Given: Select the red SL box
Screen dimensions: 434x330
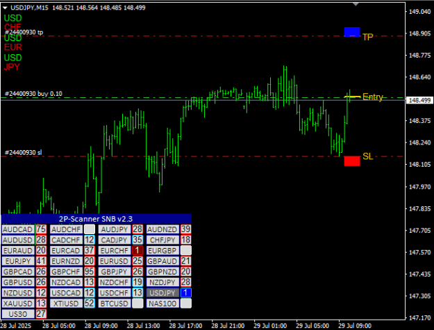Looking at the screenshot, I should coord(352,161).
